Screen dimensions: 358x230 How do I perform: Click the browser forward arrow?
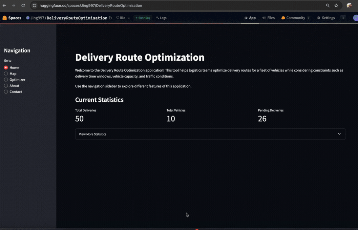point(14,6)
